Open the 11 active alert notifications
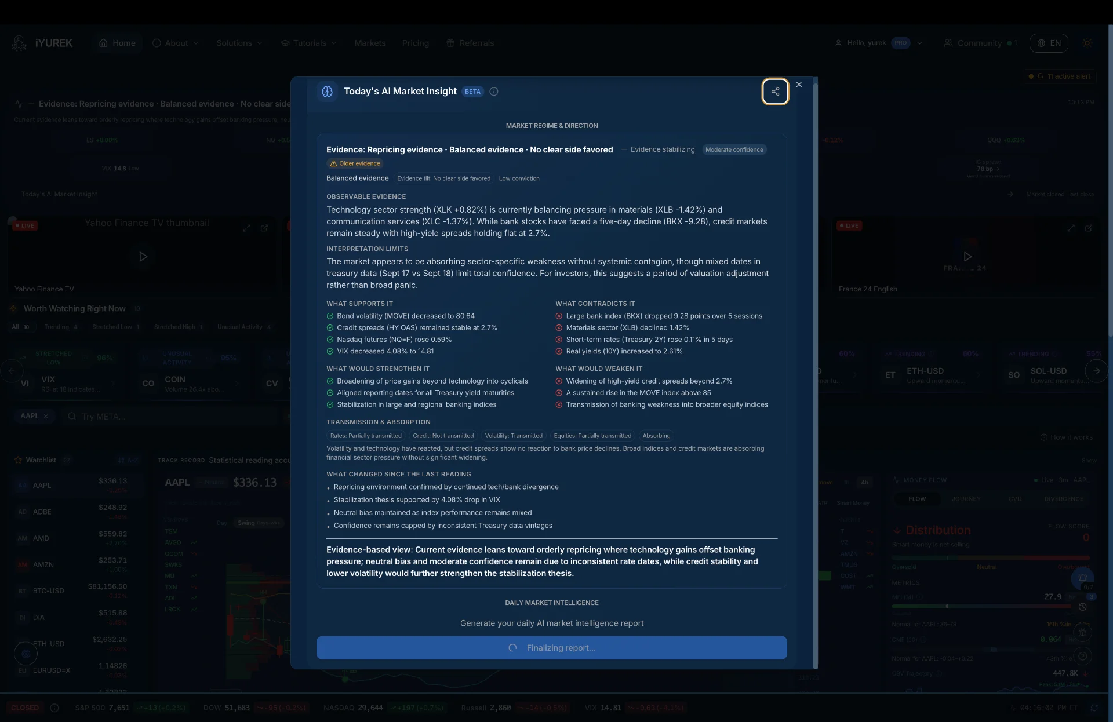This screenshot has width=1113, height=722. coord(1060,76)
